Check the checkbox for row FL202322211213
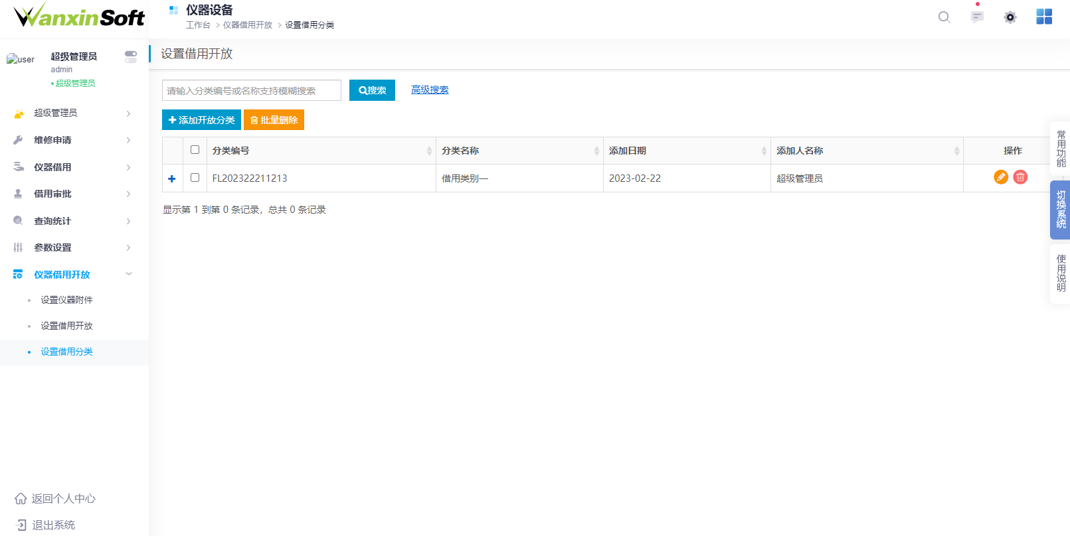This screenshot has height=536, width=1070. point(195,178)
